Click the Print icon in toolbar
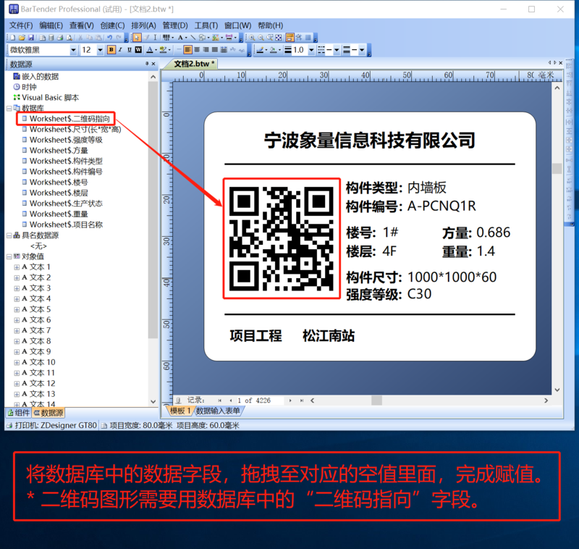The image size is (579, 549). point(60,38)
